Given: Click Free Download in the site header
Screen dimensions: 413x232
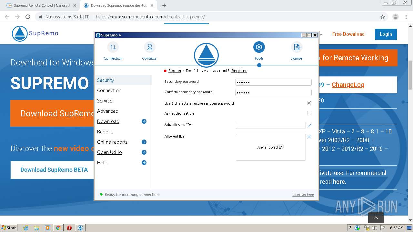Looking at the screenshot, I should pyautogui.click(x=348, y=34).
